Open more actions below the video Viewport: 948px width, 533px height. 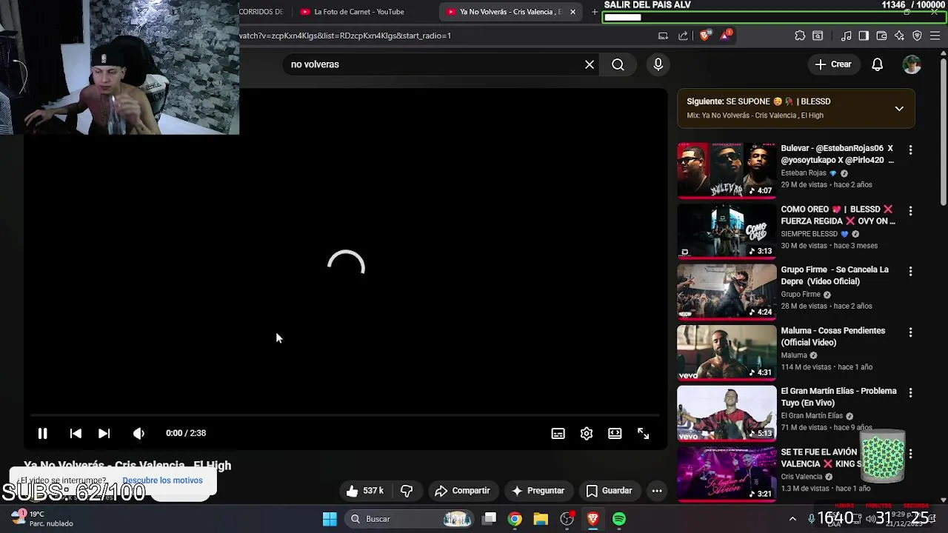[656, 491]
